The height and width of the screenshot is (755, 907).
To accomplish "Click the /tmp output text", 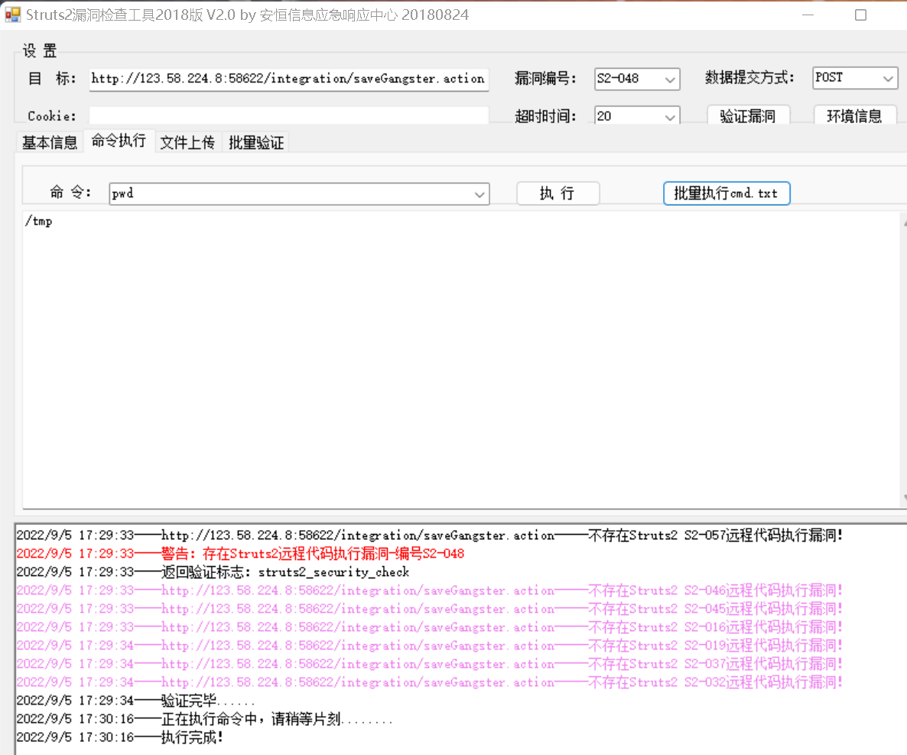I will click(x=39, y=221).
